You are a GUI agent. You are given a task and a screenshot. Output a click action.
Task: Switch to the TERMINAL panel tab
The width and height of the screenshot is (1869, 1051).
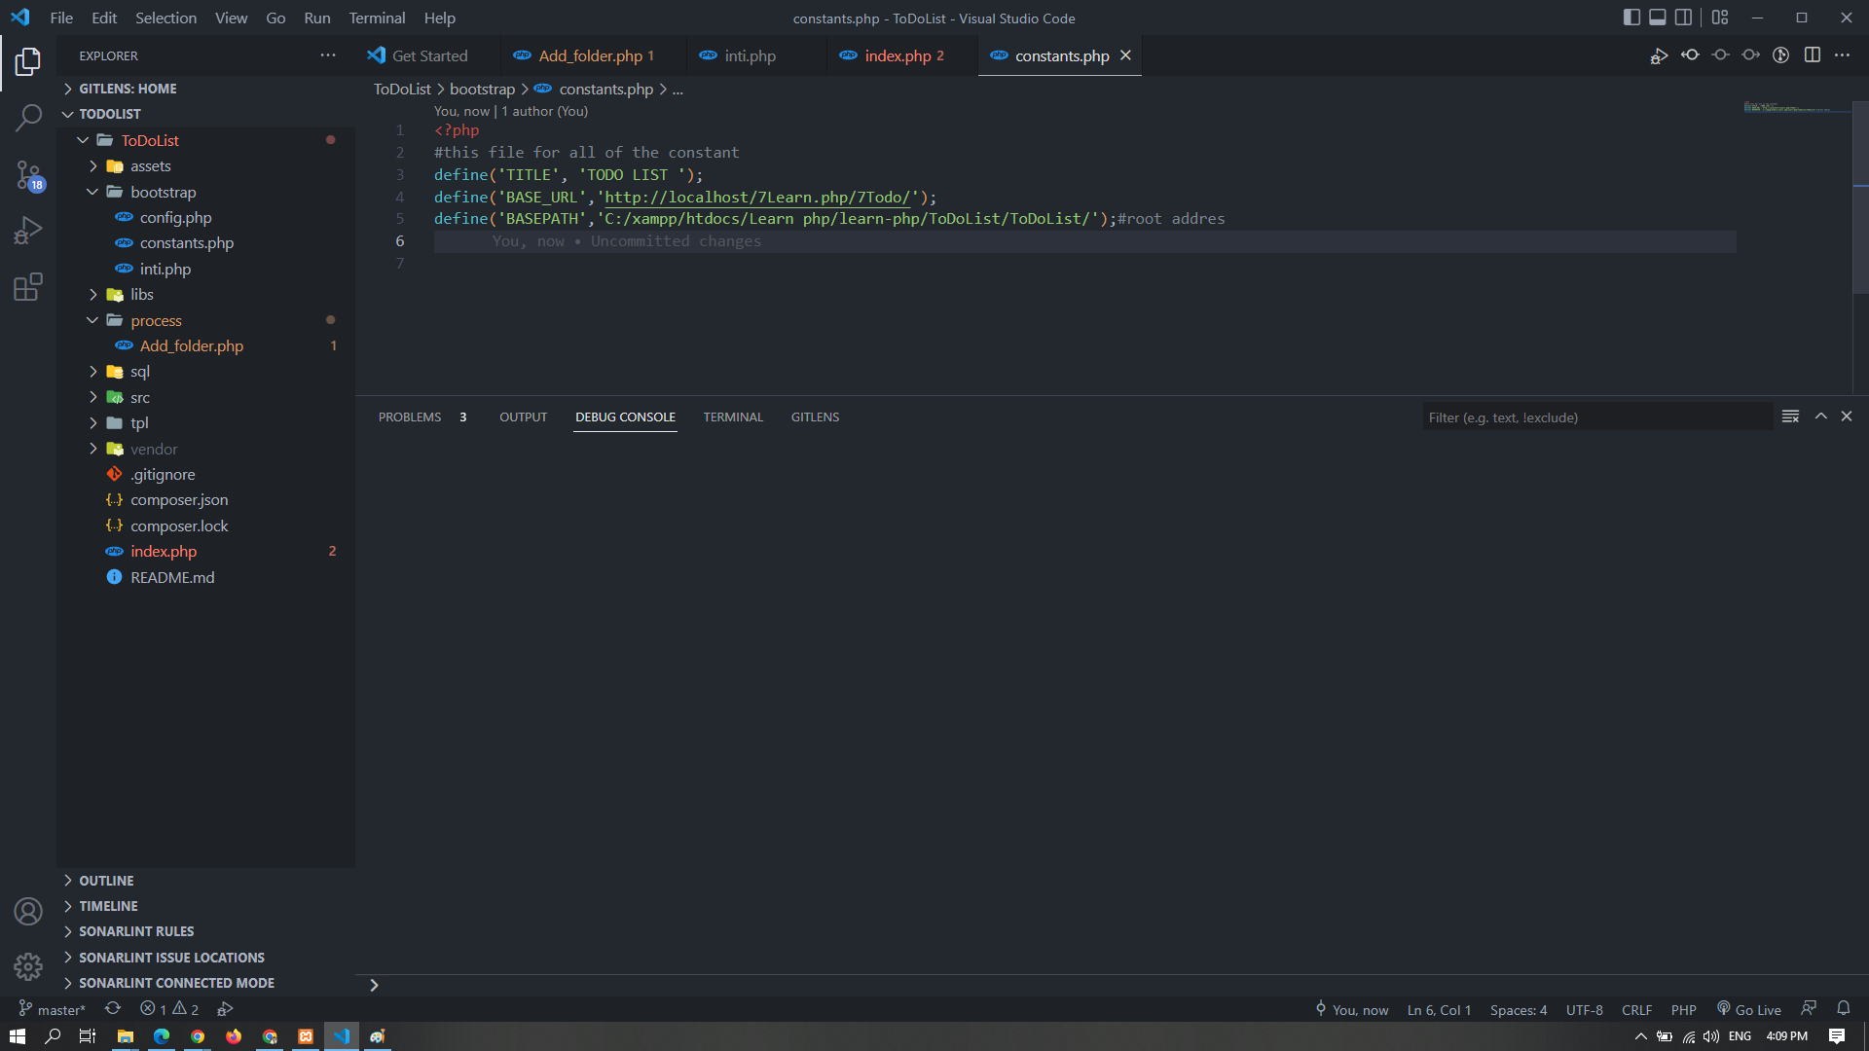tap(733, 417)
